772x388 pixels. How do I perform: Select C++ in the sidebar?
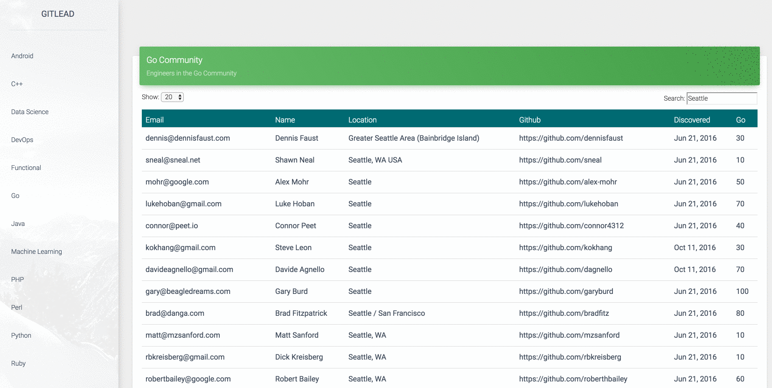click(x=17, y=84)
